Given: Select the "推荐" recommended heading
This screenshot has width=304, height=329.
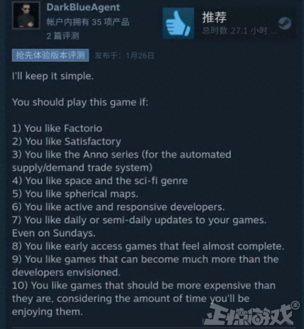Looking at the screenshot, I should [214, 17].
